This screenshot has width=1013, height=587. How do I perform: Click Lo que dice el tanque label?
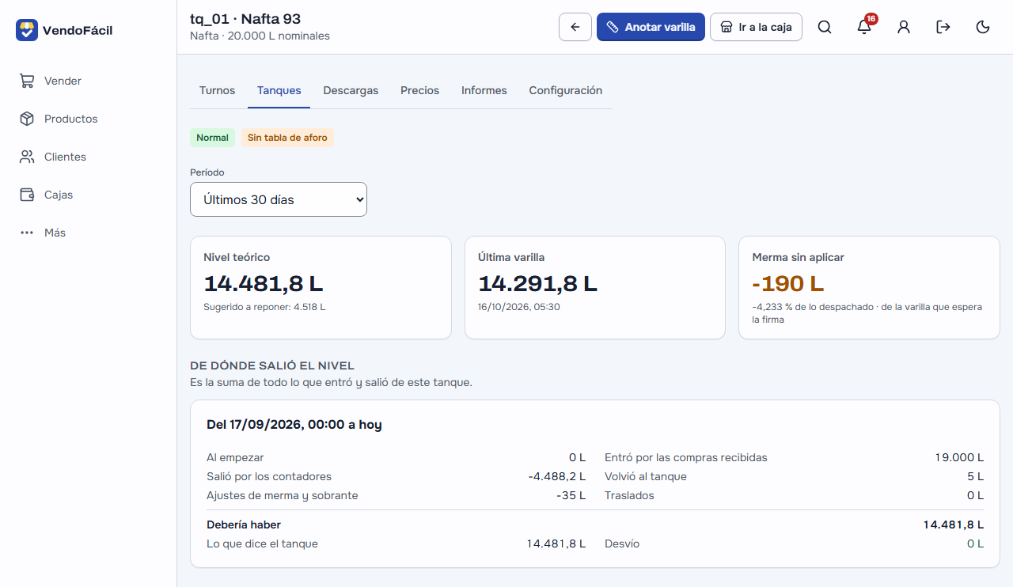click(x=262, y=543)
